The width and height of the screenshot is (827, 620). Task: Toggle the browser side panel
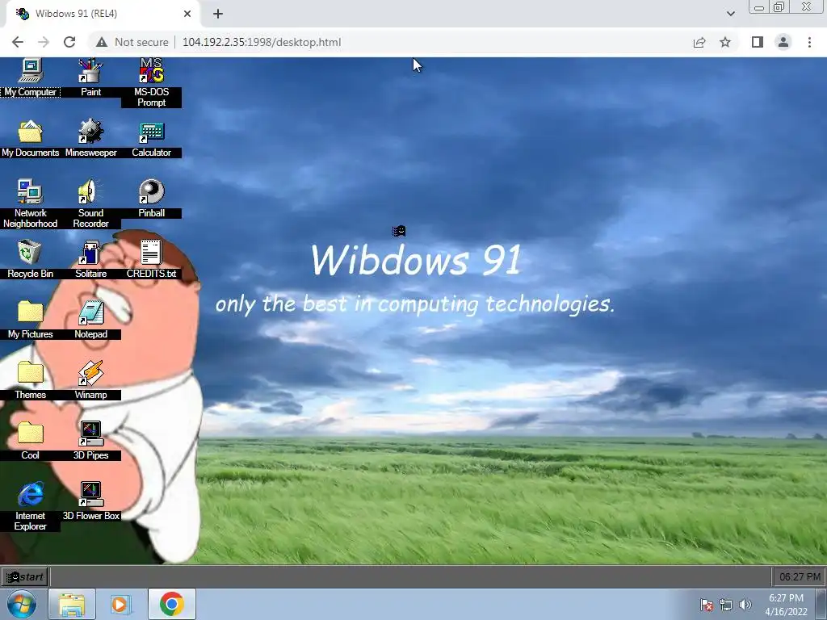758,42
